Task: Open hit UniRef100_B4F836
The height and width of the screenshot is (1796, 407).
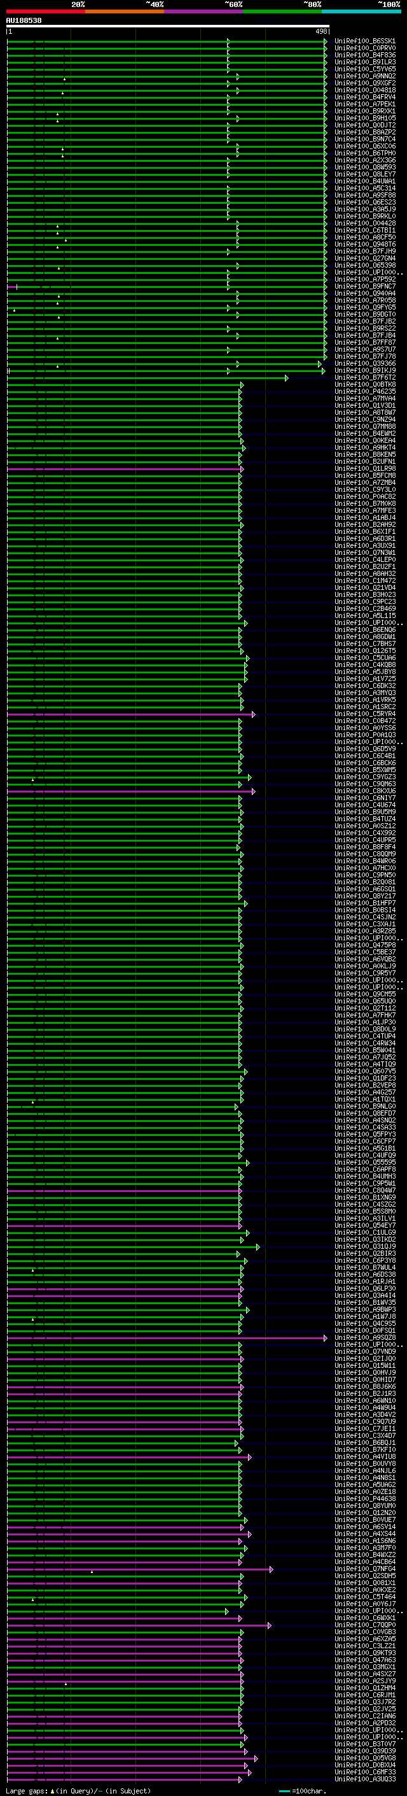Action: pos(364,55)
